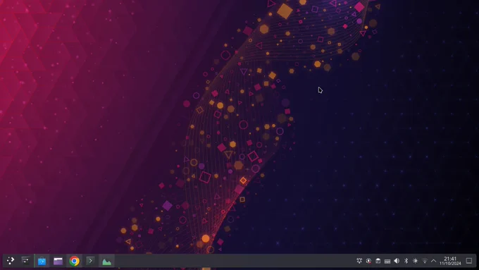Launch Google Chrome from the taskbar
479x270 pixels.
pos(74,261)
